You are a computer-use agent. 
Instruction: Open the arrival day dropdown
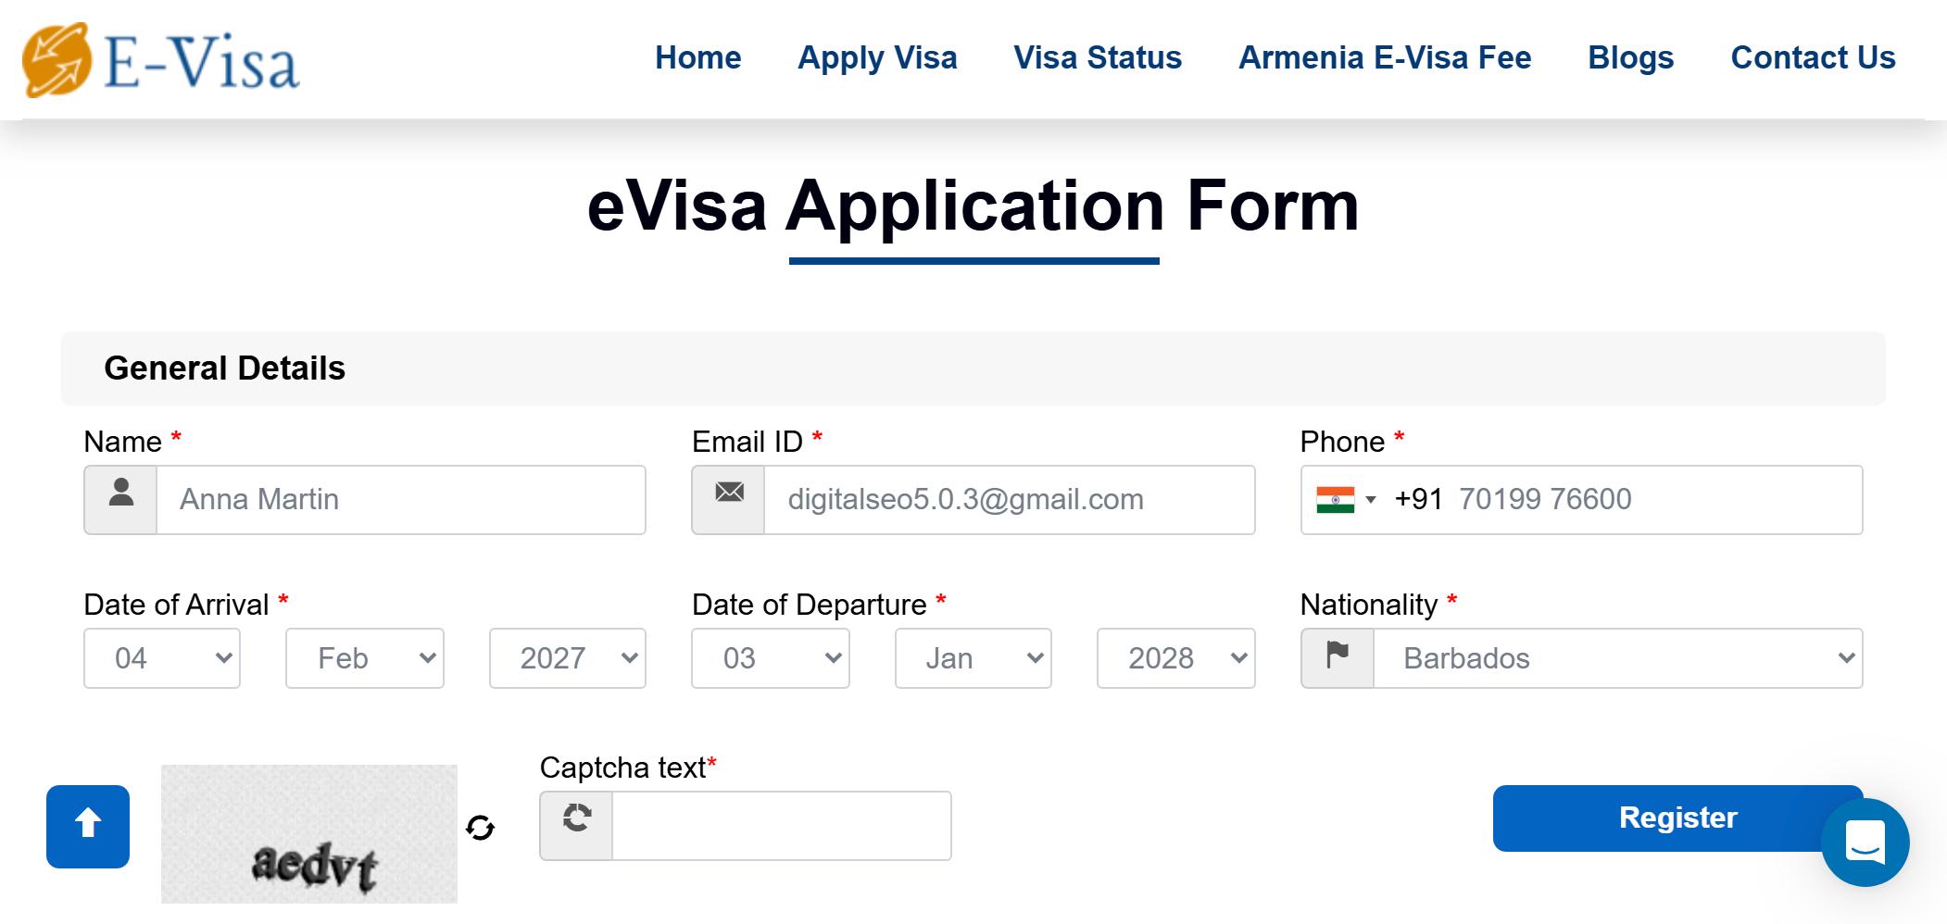click(162, 658)
